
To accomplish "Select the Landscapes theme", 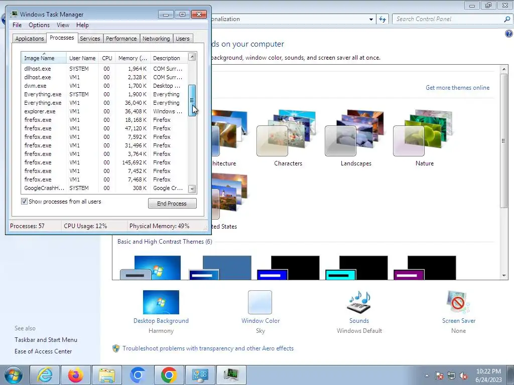I will click(x=356, y=137).
